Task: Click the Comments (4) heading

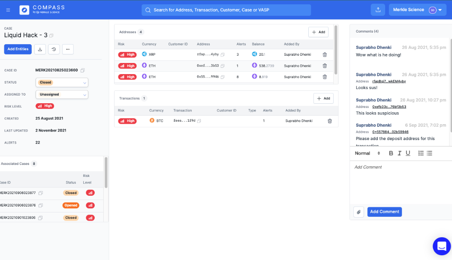Action: (x=367, y=31)
